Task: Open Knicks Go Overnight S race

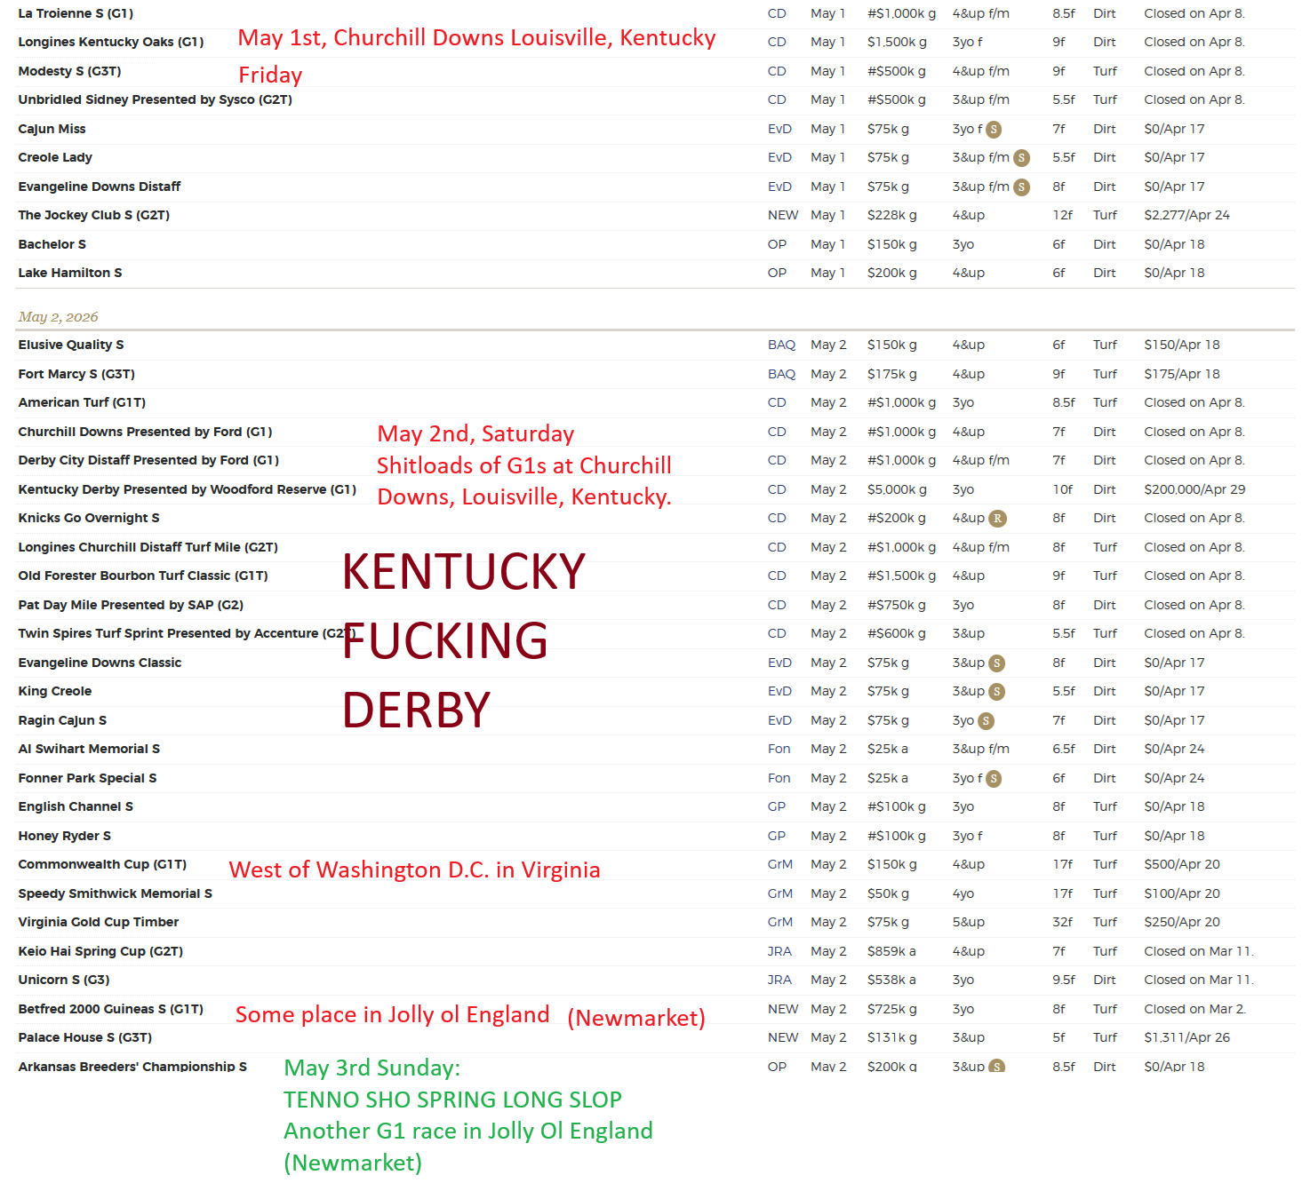Action: coord(89,518)
